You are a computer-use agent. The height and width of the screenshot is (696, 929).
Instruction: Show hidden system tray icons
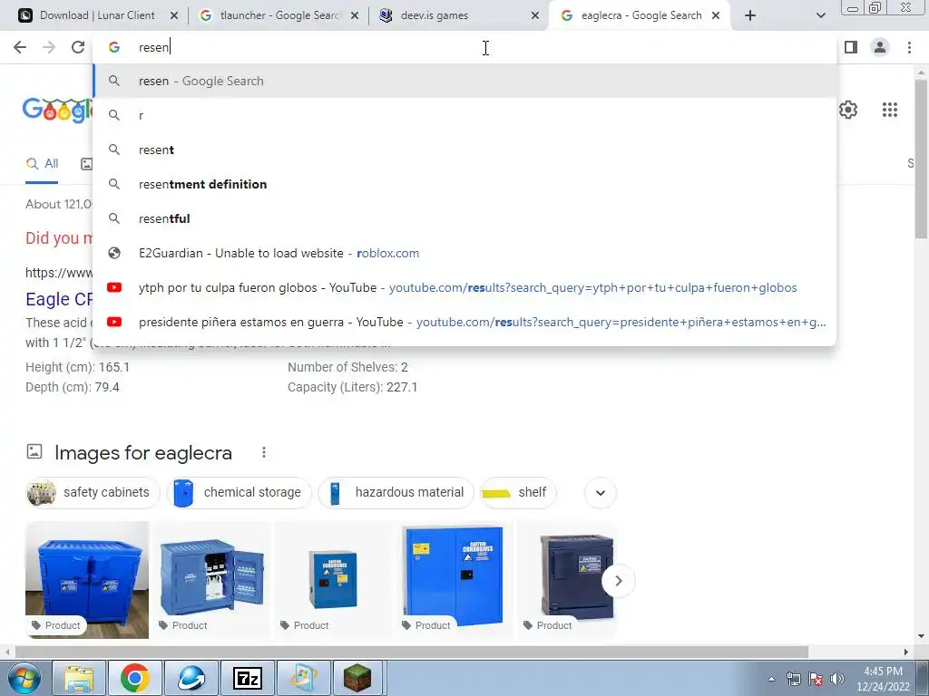pyautogui.click(x=771, y=680)
